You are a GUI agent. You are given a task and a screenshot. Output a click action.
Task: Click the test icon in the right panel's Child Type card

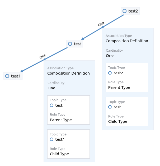click(x=110, y=107)
